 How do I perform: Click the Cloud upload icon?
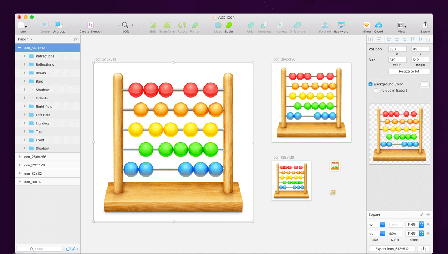coord(379,25)
